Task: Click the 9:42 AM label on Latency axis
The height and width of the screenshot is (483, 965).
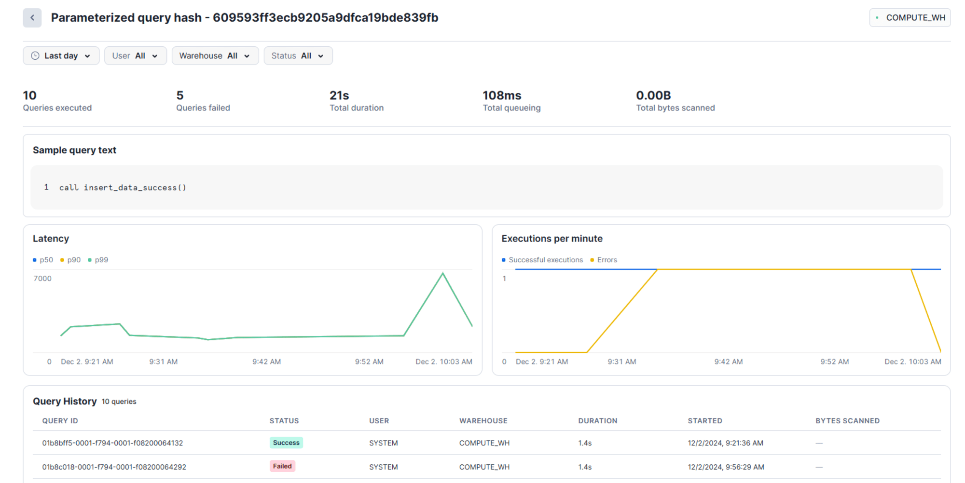Action: (266, 362)
